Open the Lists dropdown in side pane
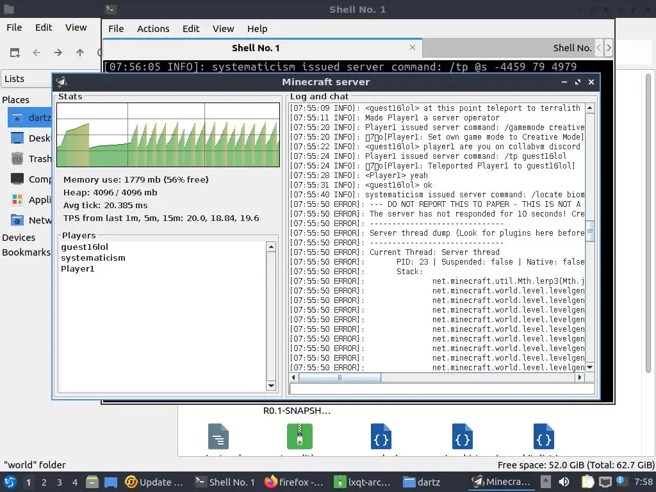Viewport: 656px width, 492px height. [x=27, y=79]
